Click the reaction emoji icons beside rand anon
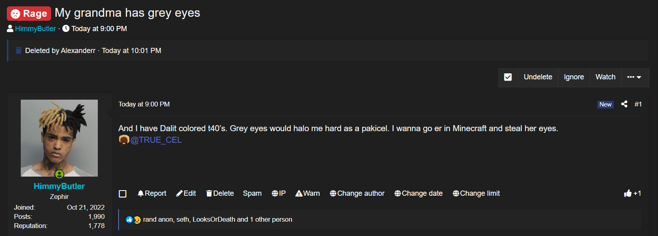Viewport: 658px width, 236px height. [133, 220]
